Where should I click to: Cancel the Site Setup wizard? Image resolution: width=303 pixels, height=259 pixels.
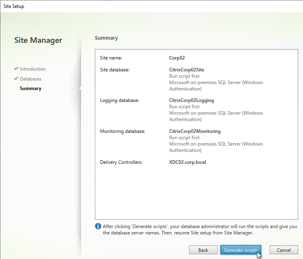point(284,250)
